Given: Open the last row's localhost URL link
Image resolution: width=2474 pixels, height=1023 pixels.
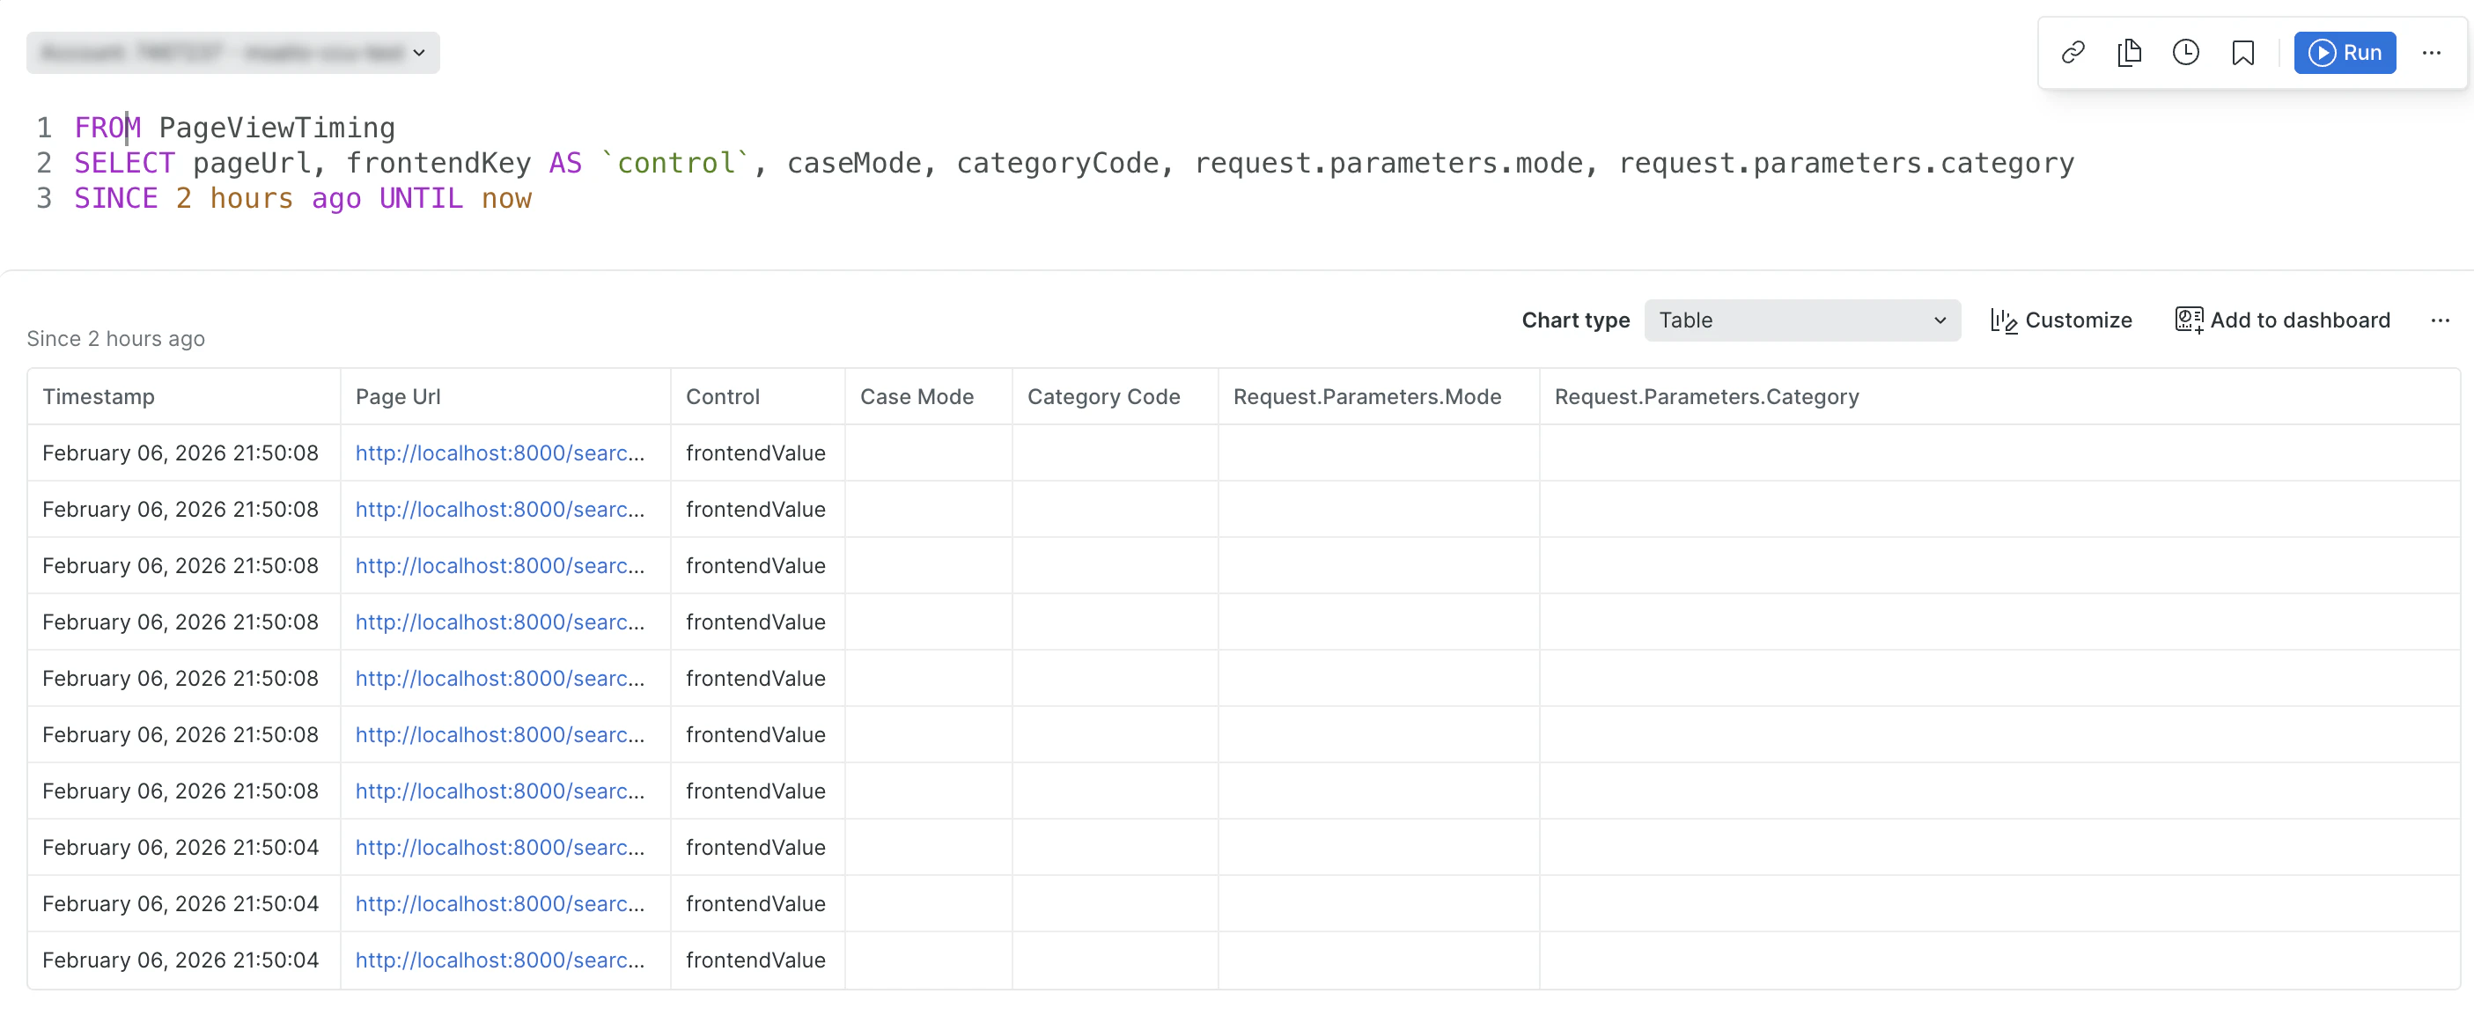Looking at the screenshot, I should (x=499, y=960).
